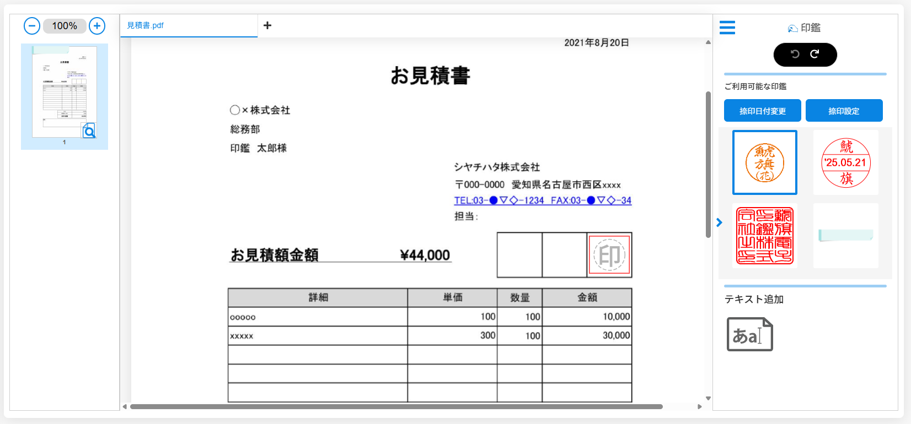The width and height of the screenshot is (911, 424).
Task: Open the TEL/FAX hyperlink in document
Action: click(x=543, y=200)
